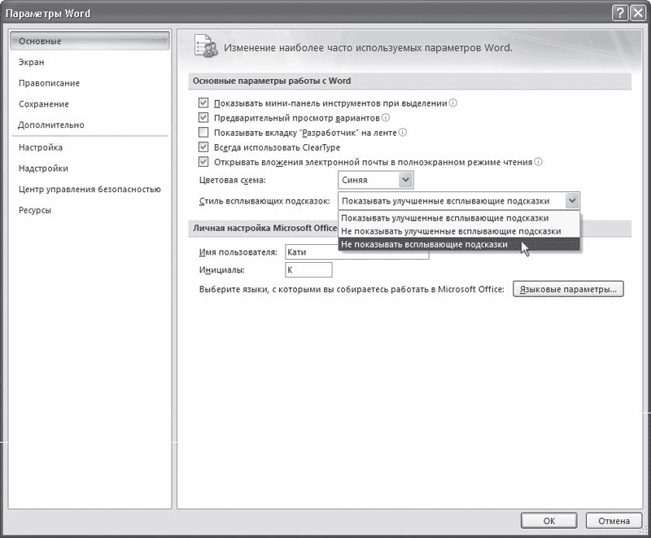The image size is (651, 538).
Task: Click info icon beside Разработчик tab option
Action: tap(403, 133)
